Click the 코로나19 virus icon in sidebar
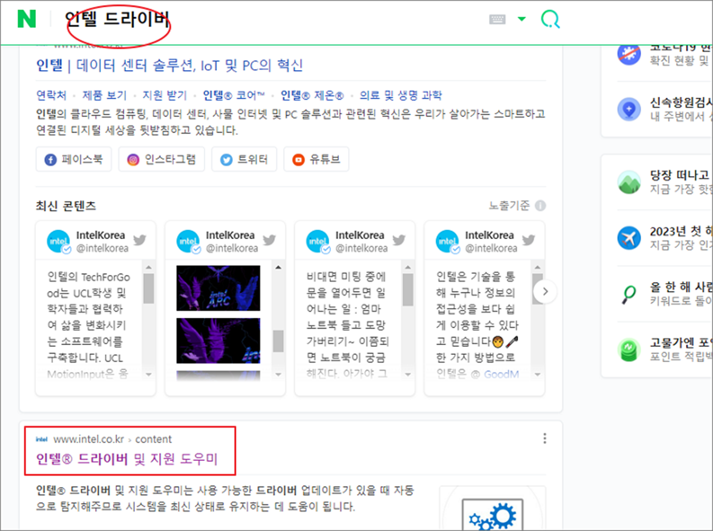The height and width of the screenshot is (531, 713). point(629,54)
